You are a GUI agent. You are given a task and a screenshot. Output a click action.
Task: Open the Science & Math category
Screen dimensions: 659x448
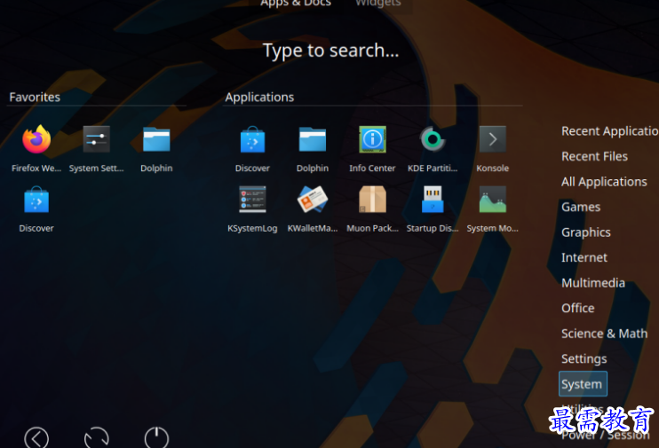[604, 334]
